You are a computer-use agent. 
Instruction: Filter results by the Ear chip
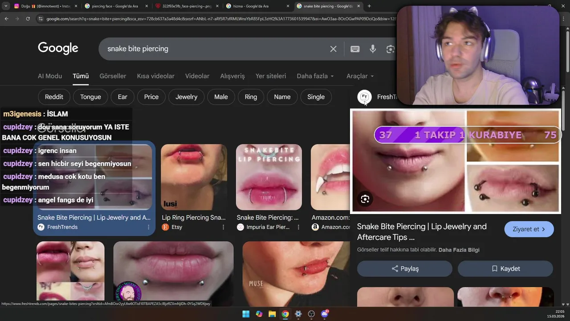pyautogui.click(x=122, y=97)
